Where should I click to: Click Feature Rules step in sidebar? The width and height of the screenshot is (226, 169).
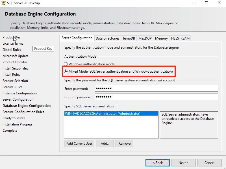point(12,87)
